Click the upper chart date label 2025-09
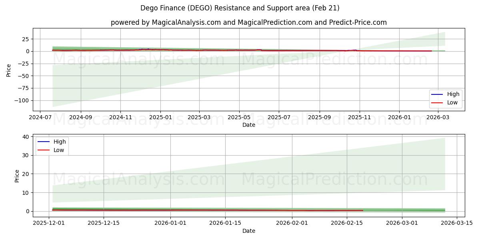This screenshot has height=240, width=480. click(x=320, y=118)
